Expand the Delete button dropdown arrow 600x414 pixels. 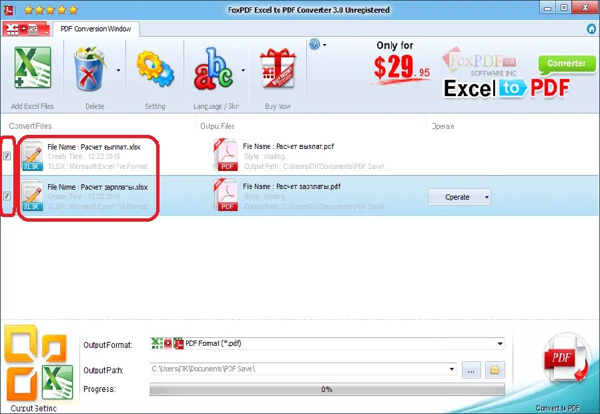pyautogui.click(x=118, y=71)
